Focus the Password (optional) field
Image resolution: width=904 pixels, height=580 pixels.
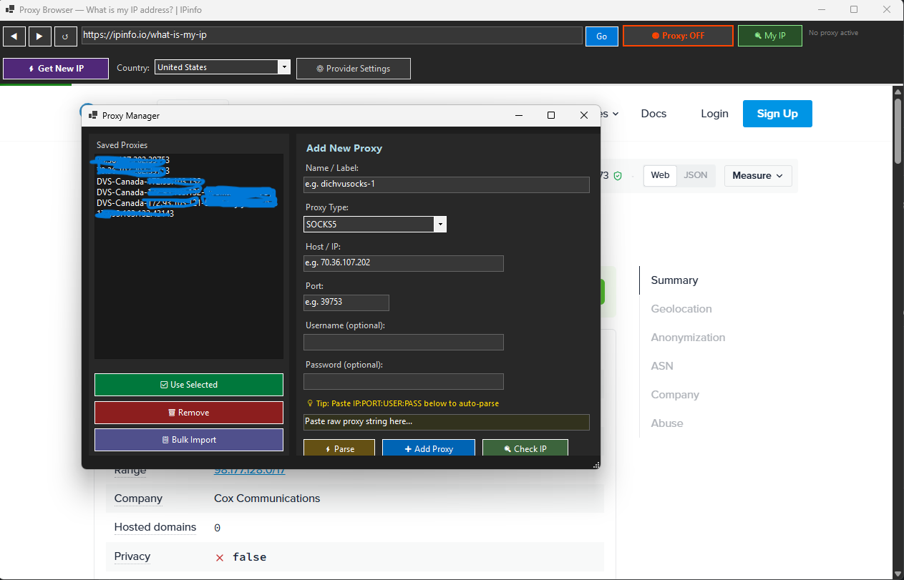tap(404, 381)
